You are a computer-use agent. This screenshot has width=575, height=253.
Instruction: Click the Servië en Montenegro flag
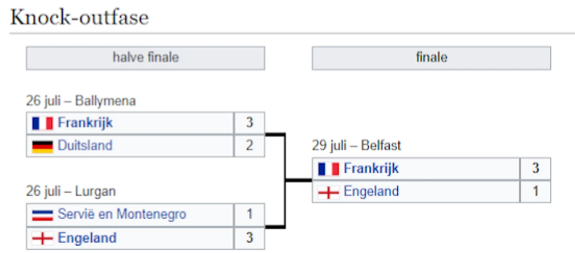pyautogui.click(x=43, y=215)
